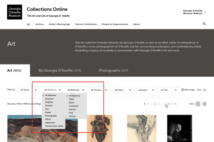Click the arrow beside Museum Website

coord(205,12)
